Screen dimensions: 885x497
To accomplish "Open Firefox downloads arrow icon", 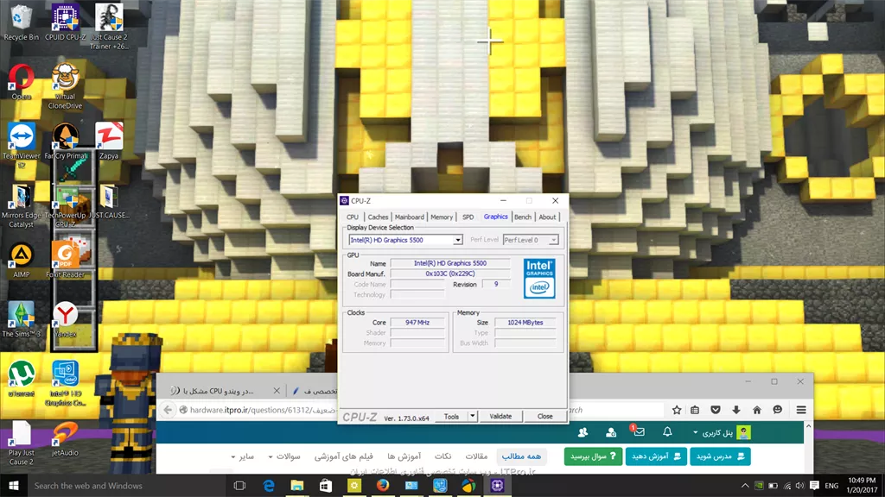I will coord(736,410).
